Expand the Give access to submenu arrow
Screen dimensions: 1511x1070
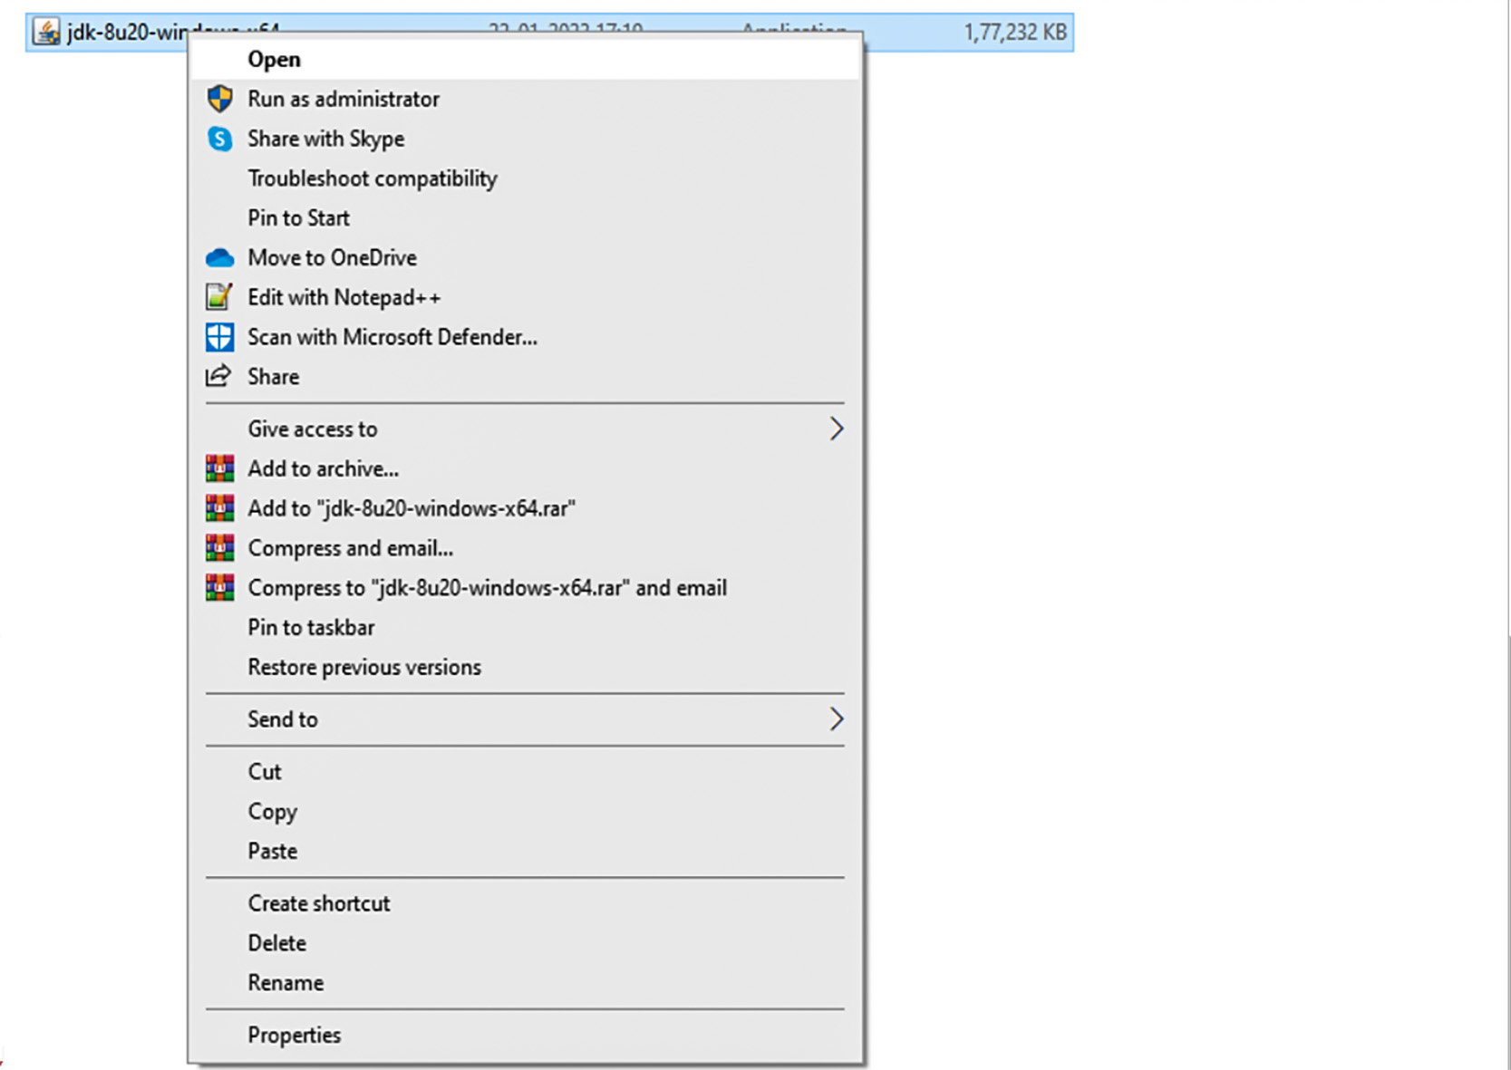pyautogui.click(x=836, y=429)
